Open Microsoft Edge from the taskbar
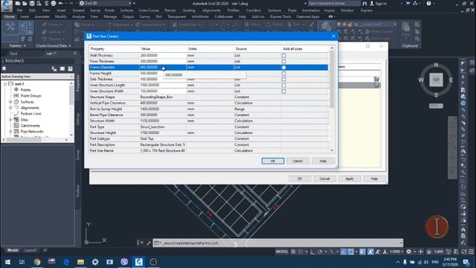This screenshot has height=268, width=476. pos(66,261)
